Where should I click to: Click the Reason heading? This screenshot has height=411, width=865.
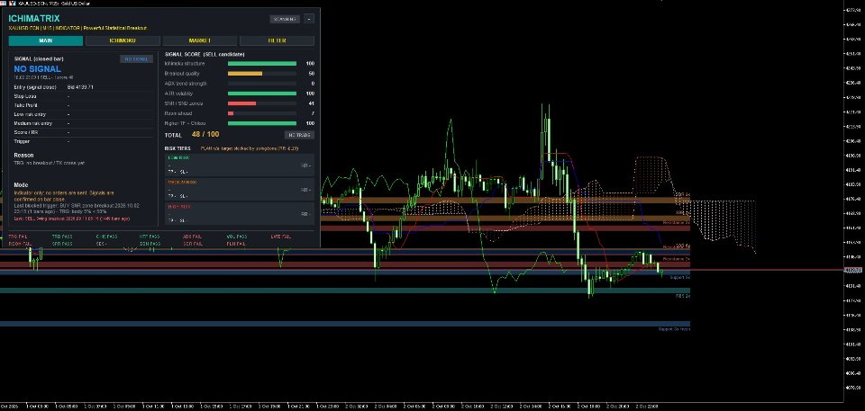click(x=23, y=156)
